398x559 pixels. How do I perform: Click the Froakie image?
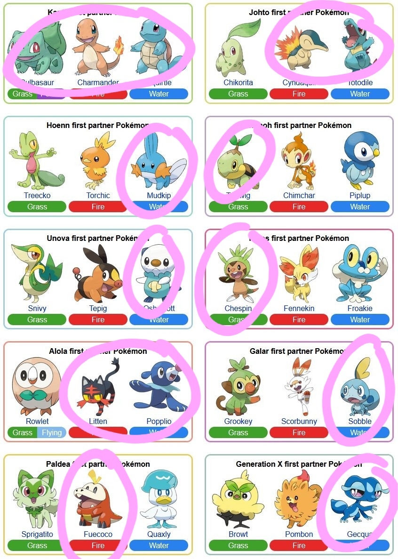point(359,273)
